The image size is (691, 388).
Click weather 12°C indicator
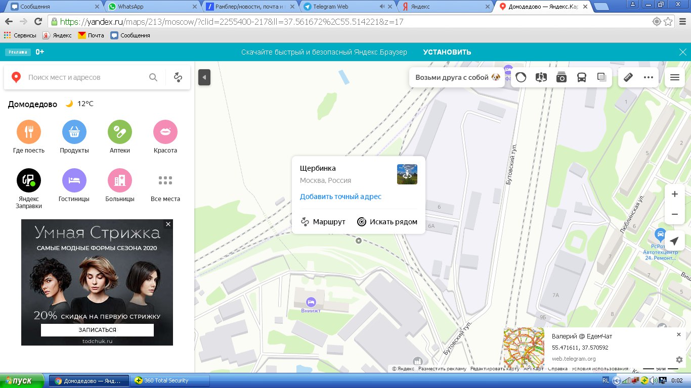[80, 104]
